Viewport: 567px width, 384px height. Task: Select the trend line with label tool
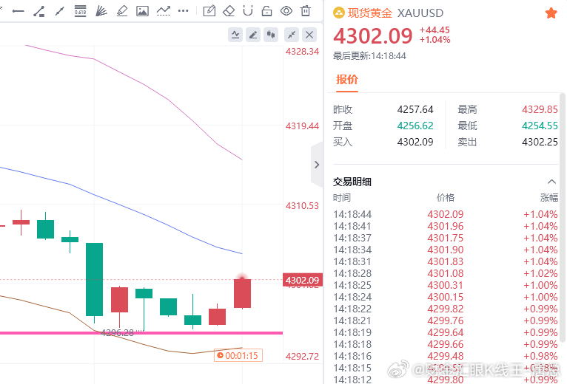[x=38, y=12]
